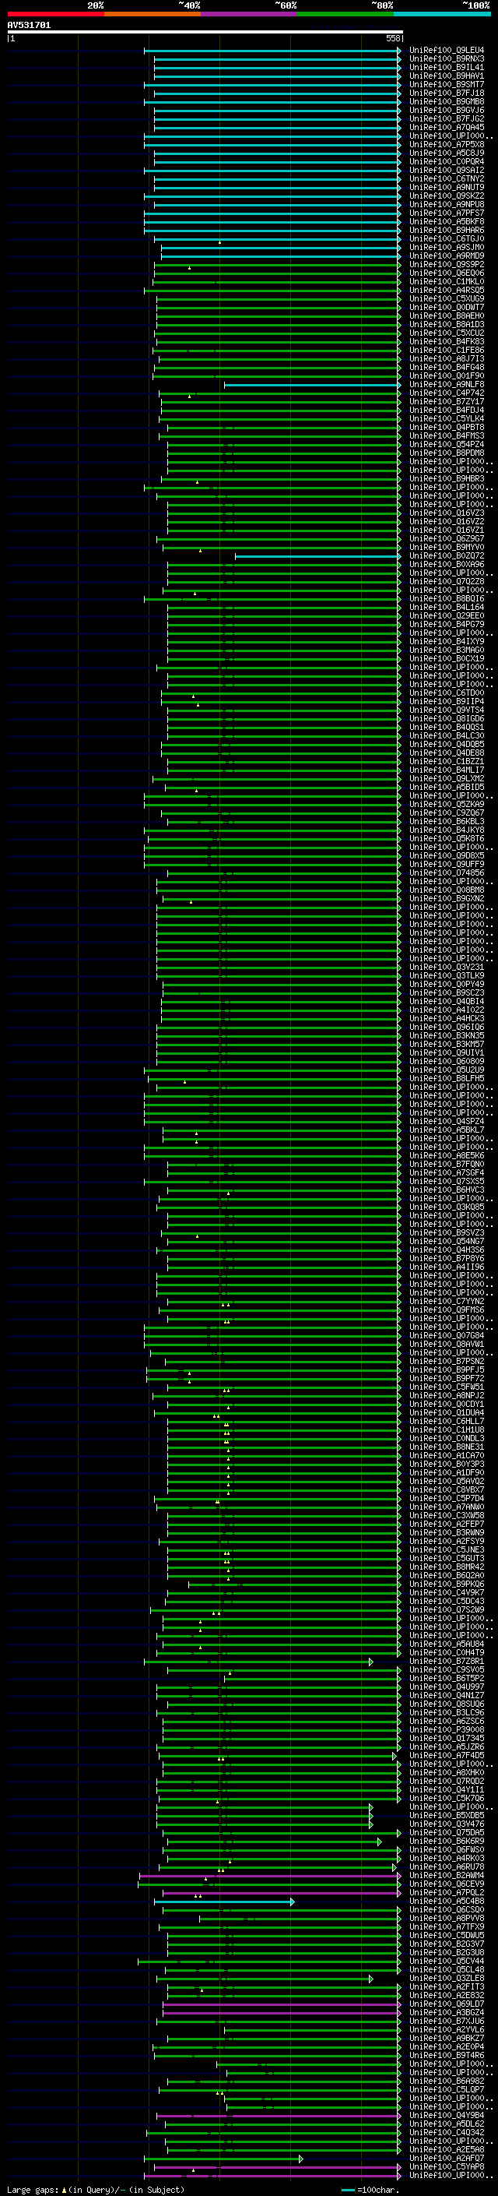Open hit UniRef100_B9IL41
This screenshot has width=498, height=2196.
tap(447, 67)
